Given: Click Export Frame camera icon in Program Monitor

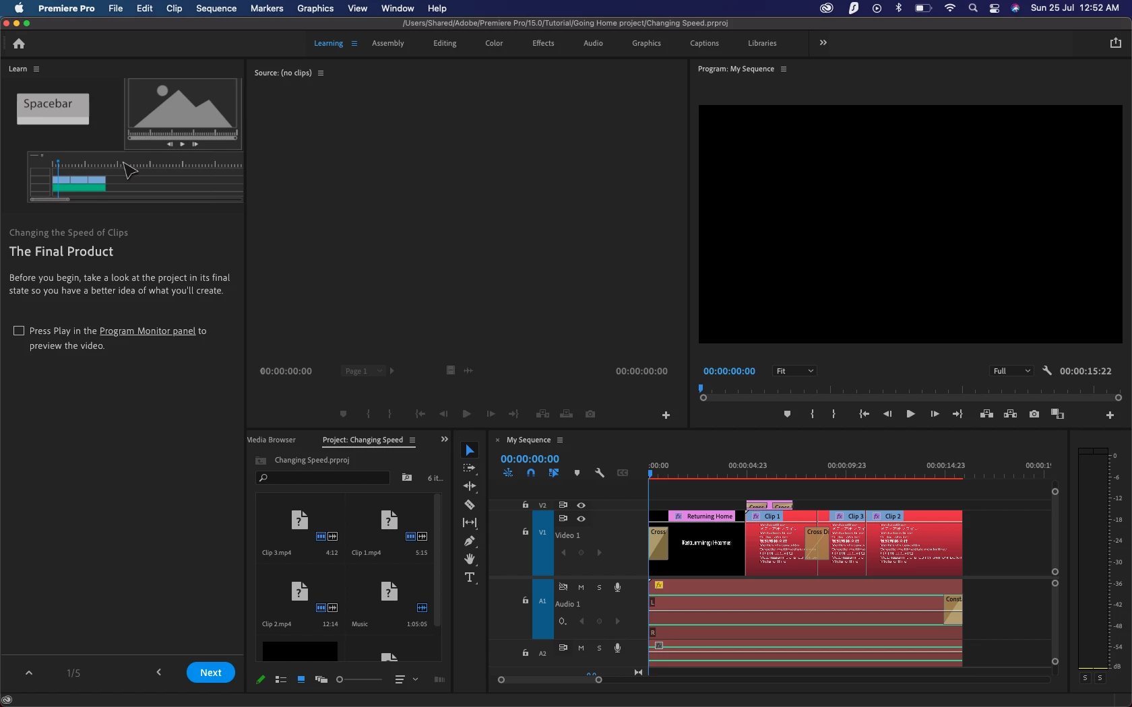Looking at the screenshot, I should click(x=1034, y=414).
